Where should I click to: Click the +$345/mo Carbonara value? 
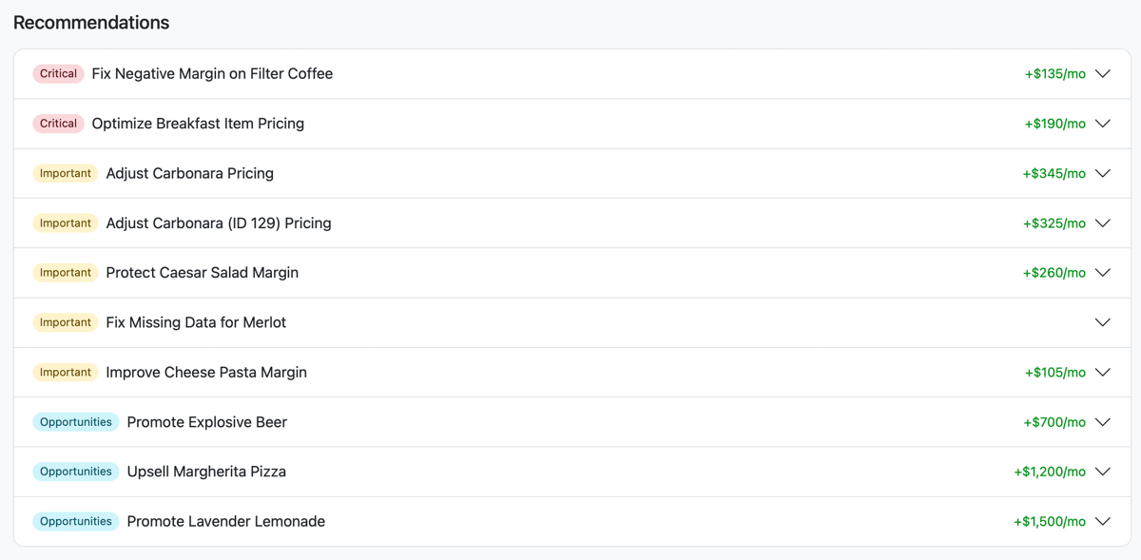(x=1054, y=173)
